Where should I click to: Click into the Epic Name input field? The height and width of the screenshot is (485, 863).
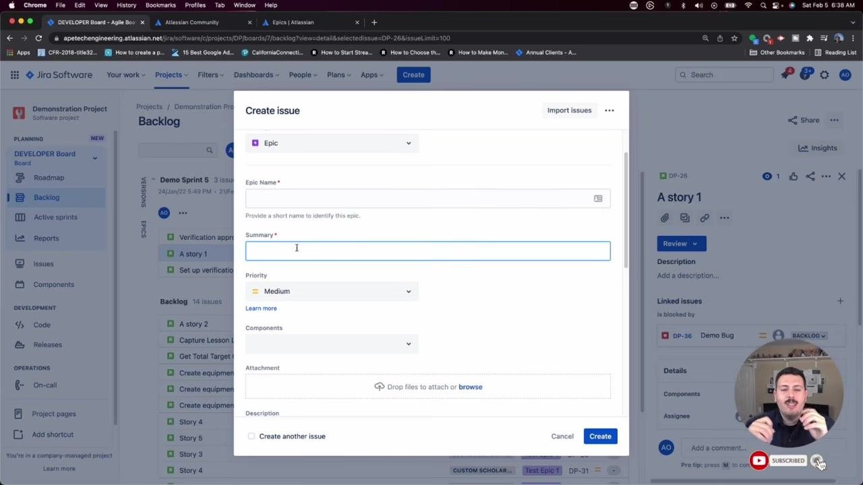coord(427,198)
